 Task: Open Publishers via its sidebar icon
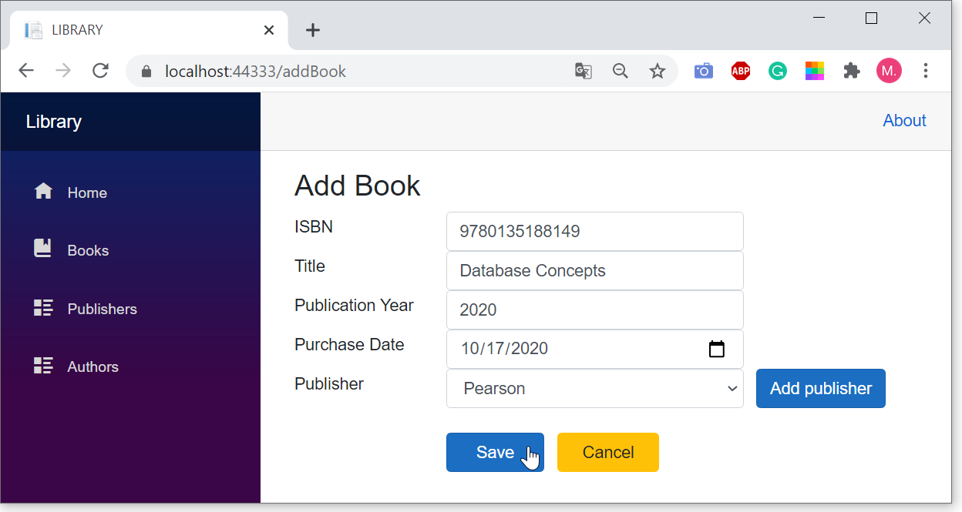44,307
